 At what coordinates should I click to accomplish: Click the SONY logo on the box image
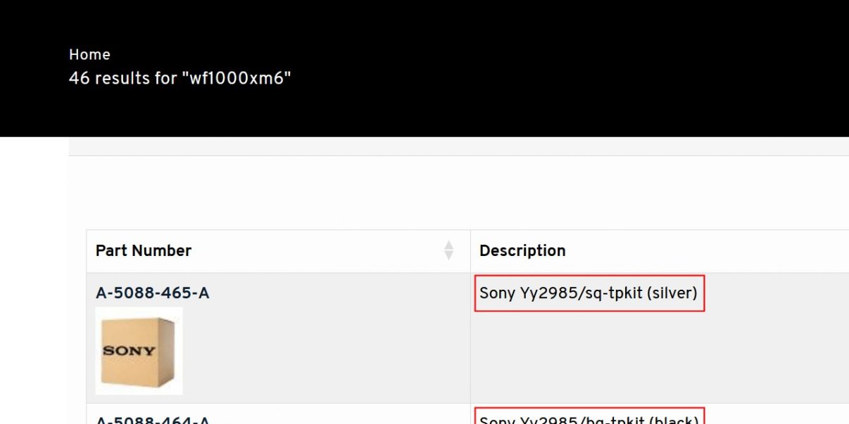point(129,350)
